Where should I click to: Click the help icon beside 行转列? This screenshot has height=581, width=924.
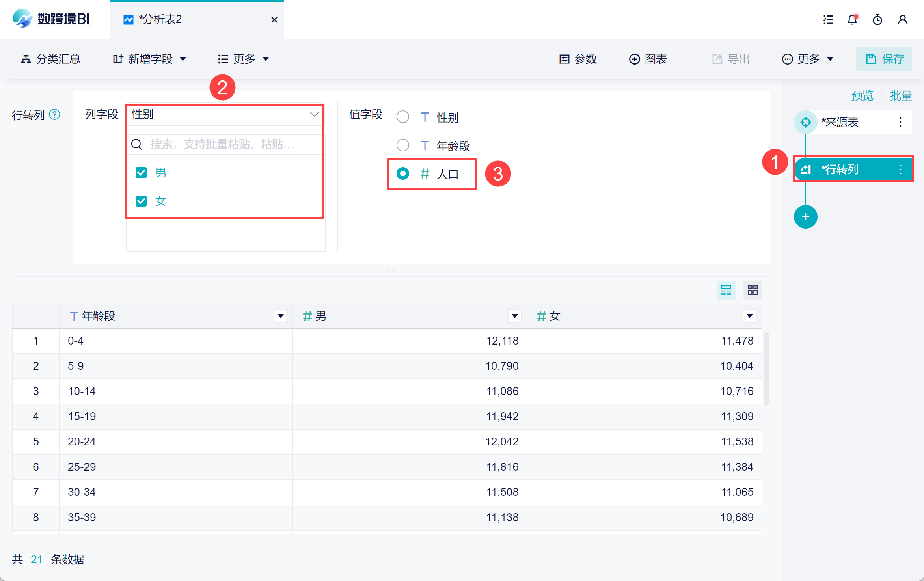click(54, 115)
